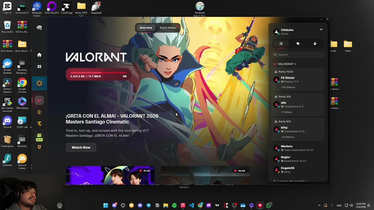Open File Explorer from the taskbar
Image resolution: width=374 pixels, height=210 pixels.
pos(166,205)
